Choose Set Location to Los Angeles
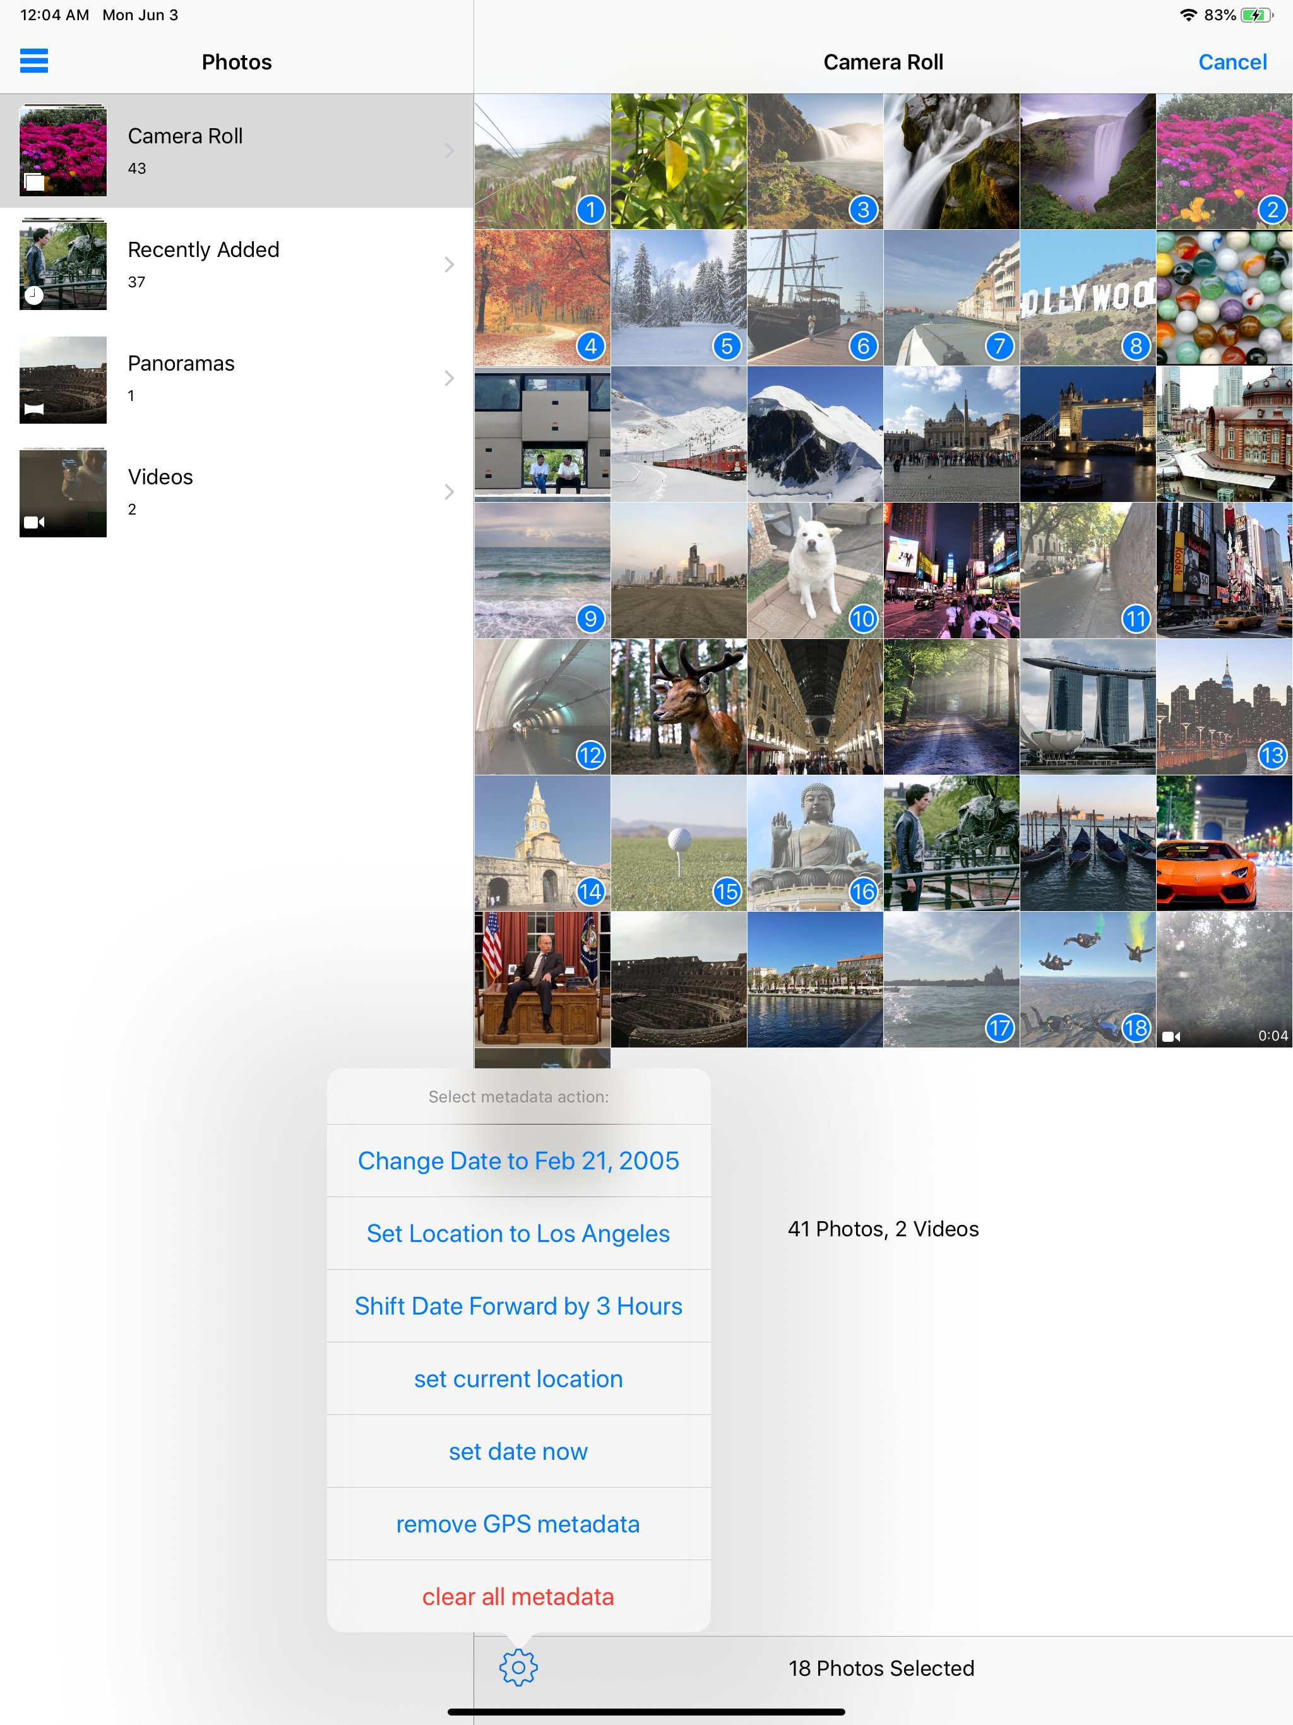Viewport: 1293px width, 1725px height. click(518, 1233)
